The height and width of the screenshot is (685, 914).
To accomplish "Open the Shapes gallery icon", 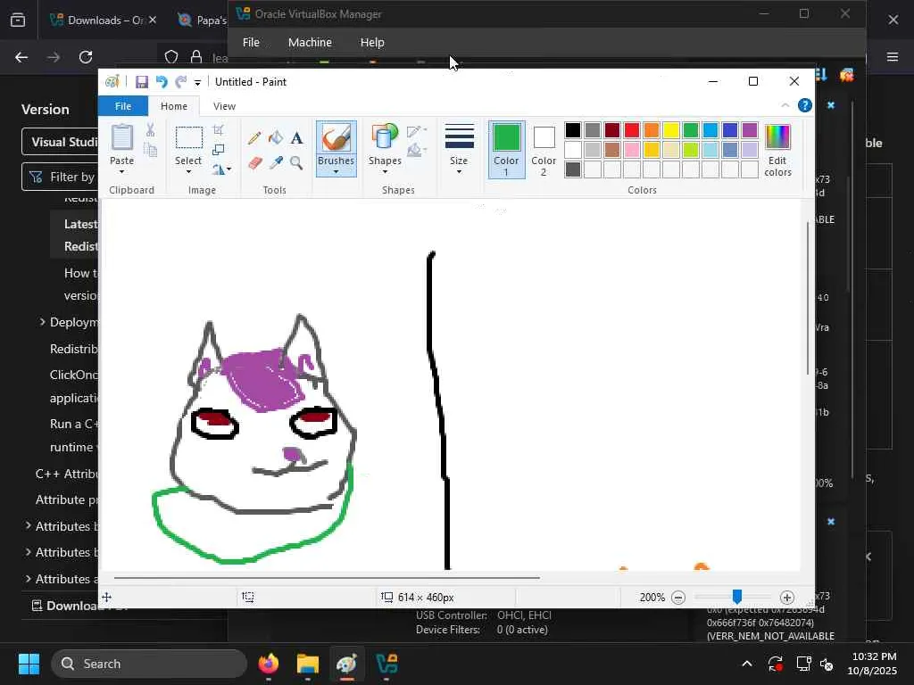I will 385,137.
